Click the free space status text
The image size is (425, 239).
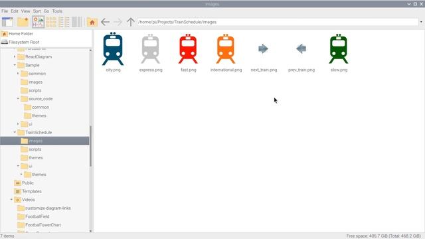383,236
